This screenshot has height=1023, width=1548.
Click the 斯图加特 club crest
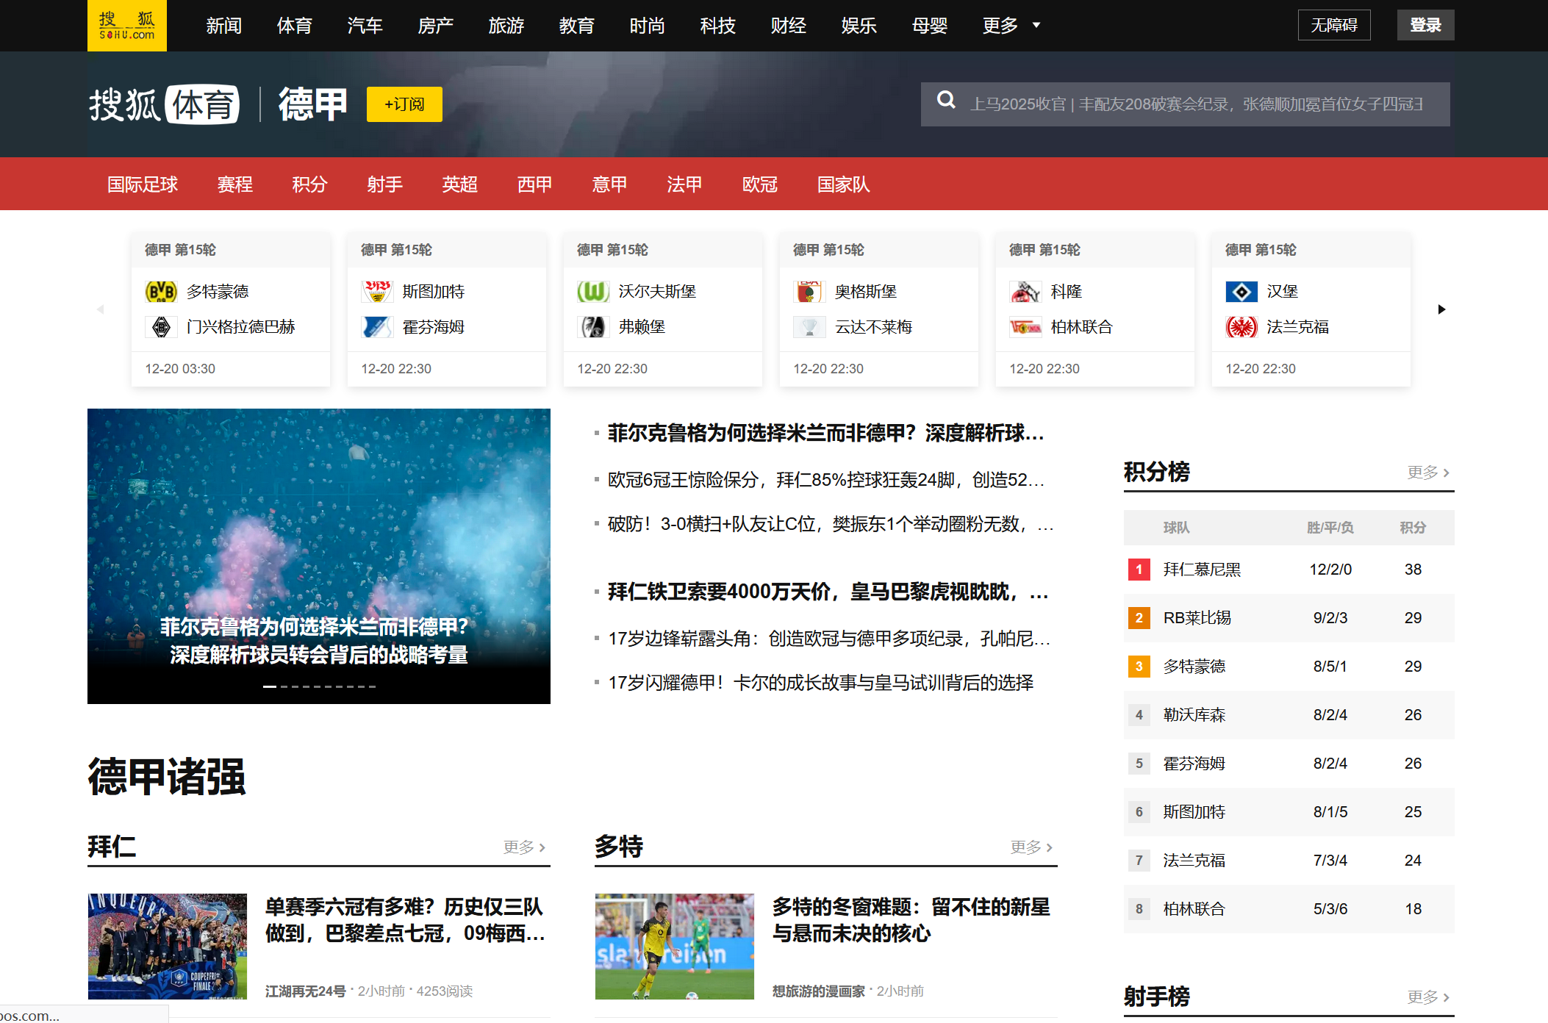[x=377, y=291]
